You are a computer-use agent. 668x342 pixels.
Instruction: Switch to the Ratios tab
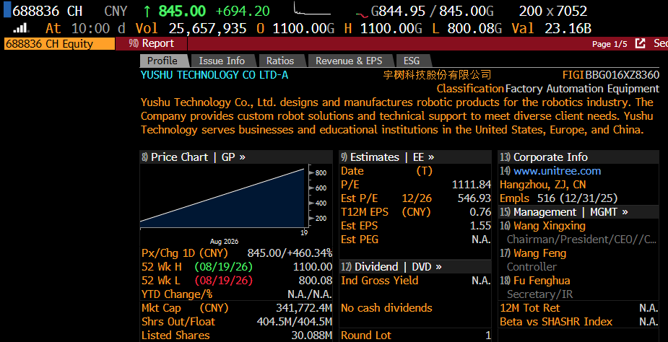click(x=280, y=61)
